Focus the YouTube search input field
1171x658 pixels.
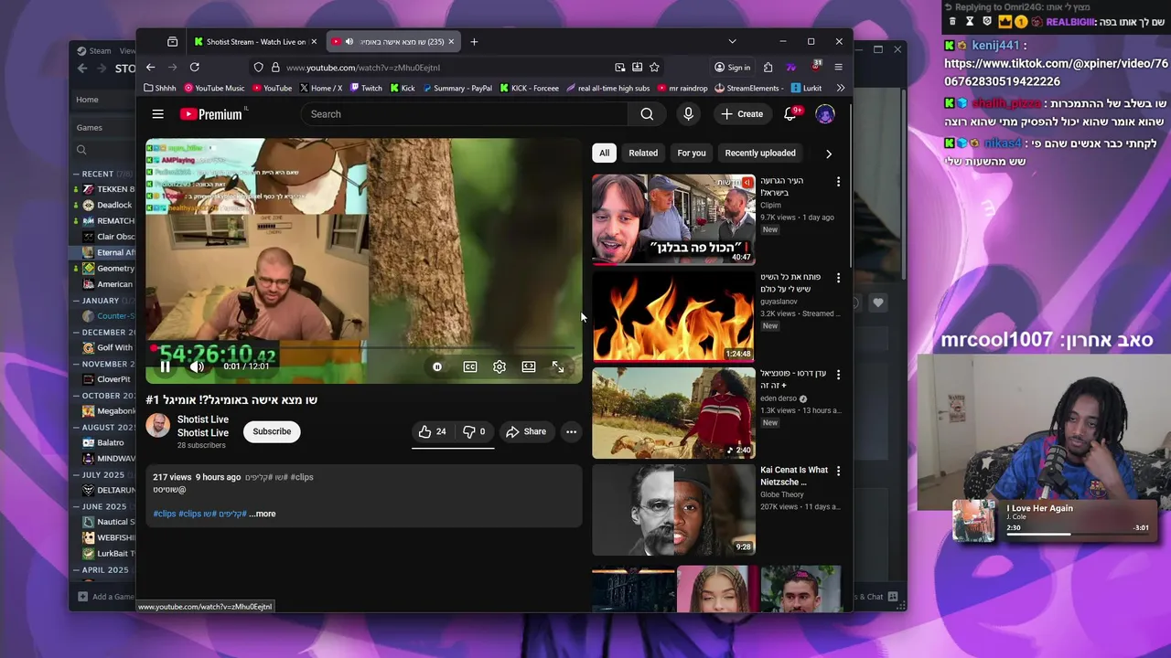click(465, 114)
